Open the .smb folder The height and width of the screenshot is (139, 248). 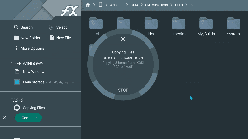point(96,26)
